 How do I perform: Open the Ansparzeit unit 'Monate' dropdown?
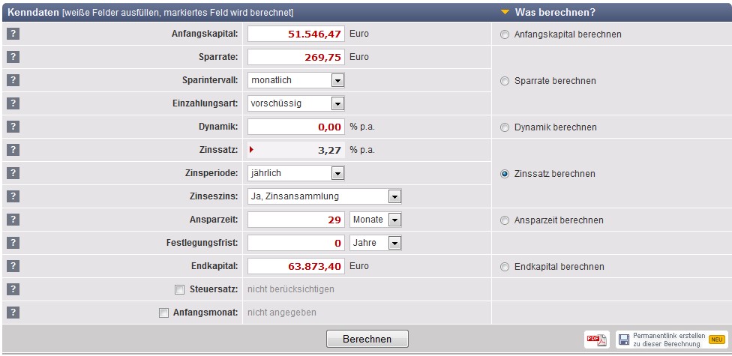point(376,220)
